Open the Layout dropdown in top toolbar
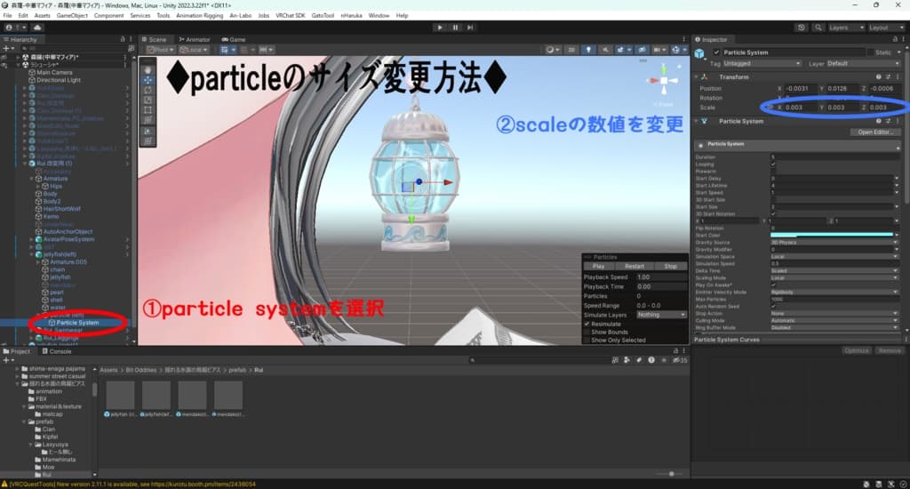910x489 pixels. pyautogui.click(x=886, y=28)
